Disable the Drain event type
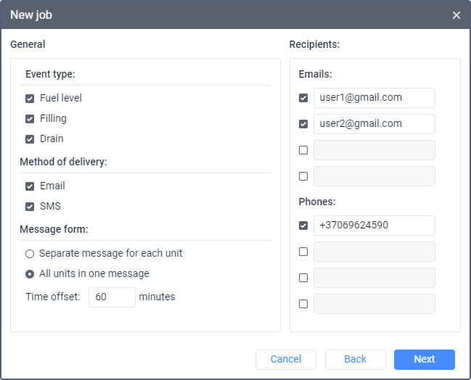 30,139
